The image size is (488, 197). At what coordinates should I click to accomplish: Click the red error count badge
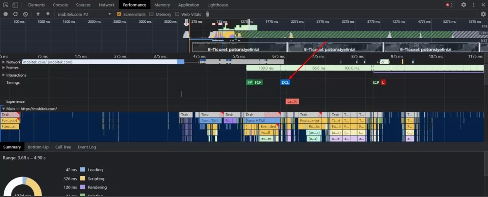(x=449, y=5)
